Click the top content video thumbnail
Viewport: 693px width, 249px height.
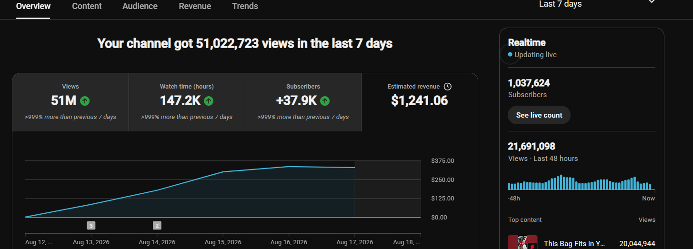click(x=522, y=242)
